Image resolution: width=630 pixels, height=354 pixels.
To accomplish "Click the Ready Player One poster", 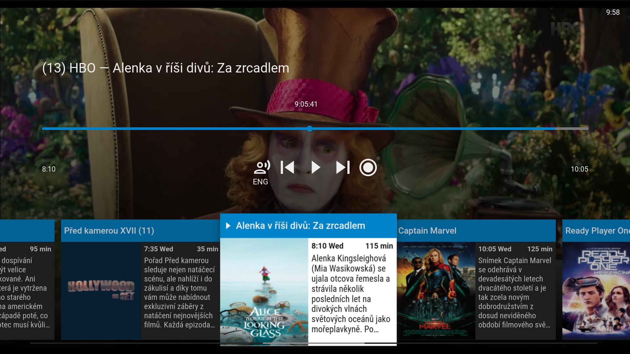I will coord(596,290).
